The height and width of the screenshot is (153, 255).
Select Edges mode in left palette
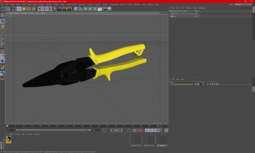(3, 40)
